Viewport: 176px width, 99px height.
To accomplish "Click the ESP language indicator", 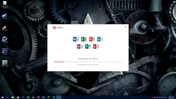I will point(165,97).
